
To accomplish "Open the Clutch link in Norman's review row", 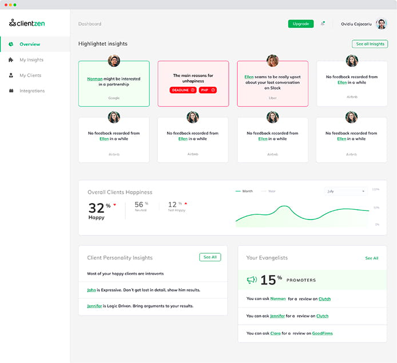I will pyautogui.click(x=324, y=299).
